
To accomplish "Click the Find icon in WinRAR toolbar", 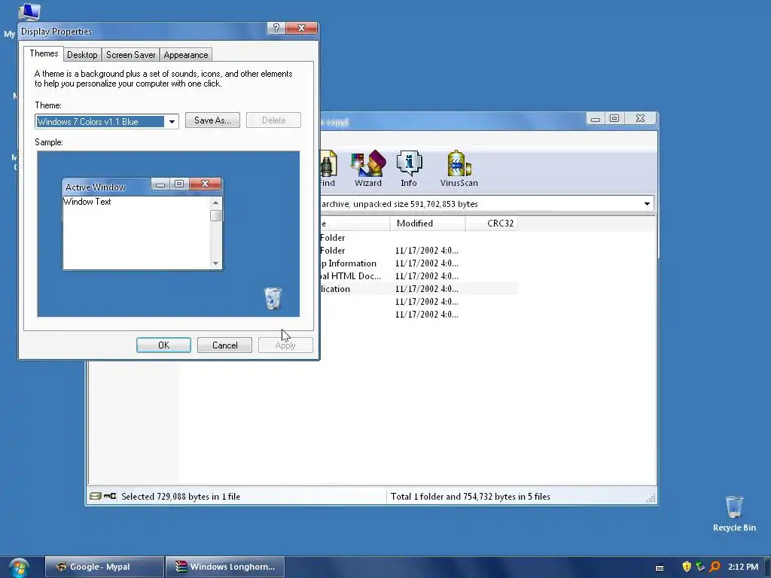I will point(328,169).
